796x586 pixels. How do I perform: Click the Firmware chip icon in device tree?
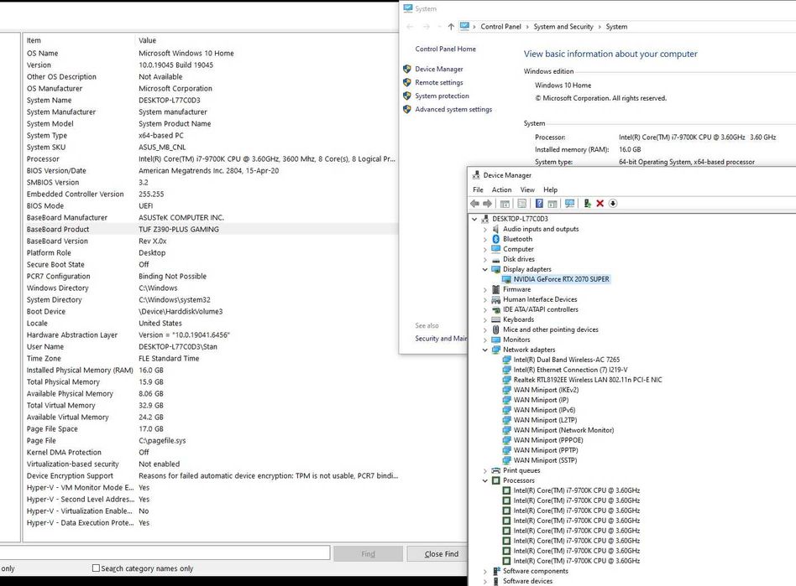pyautogui.click(x=496, y=289)
